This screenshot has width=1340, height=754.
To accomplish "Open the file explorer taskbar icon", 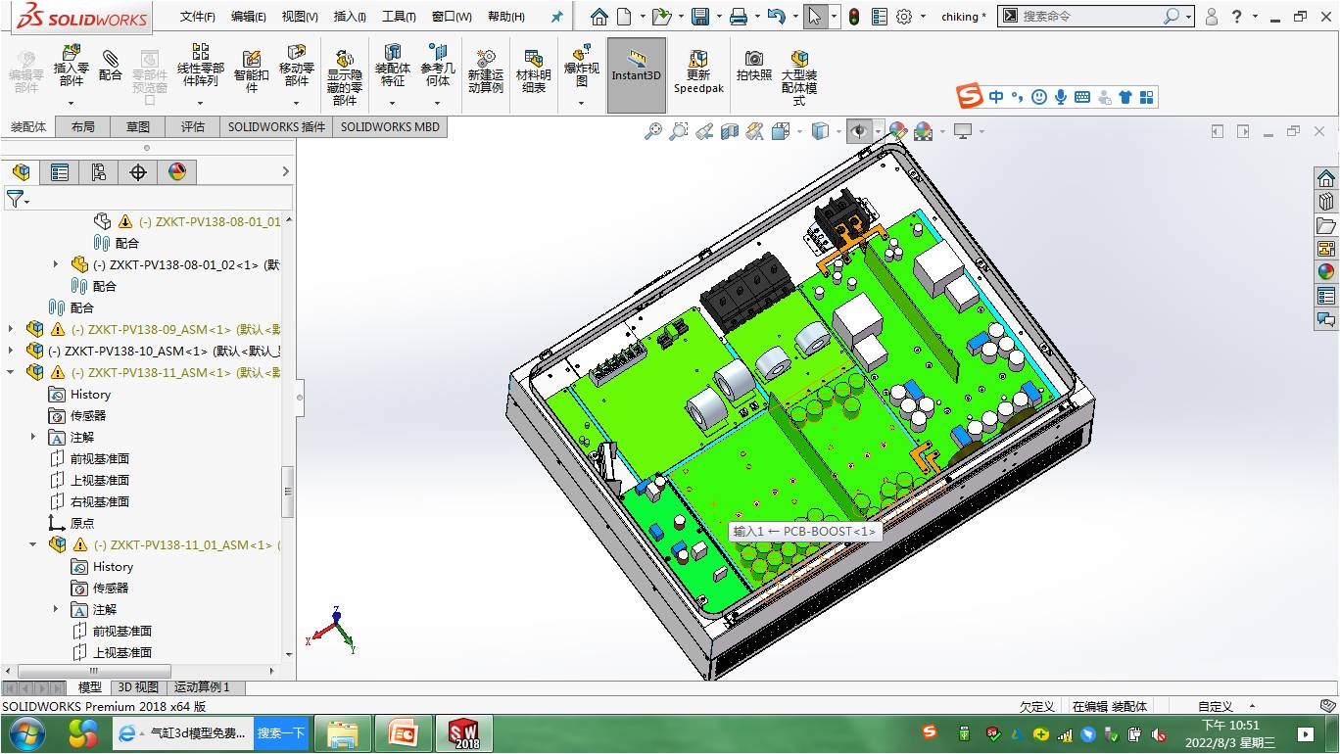I will coord(344,732).
